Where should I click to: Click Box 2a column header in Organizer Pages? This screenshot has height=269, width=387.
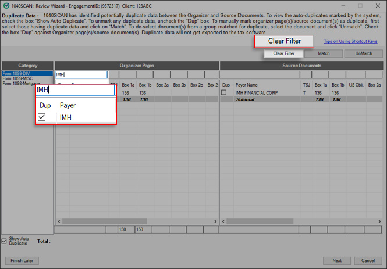(162, 85)
